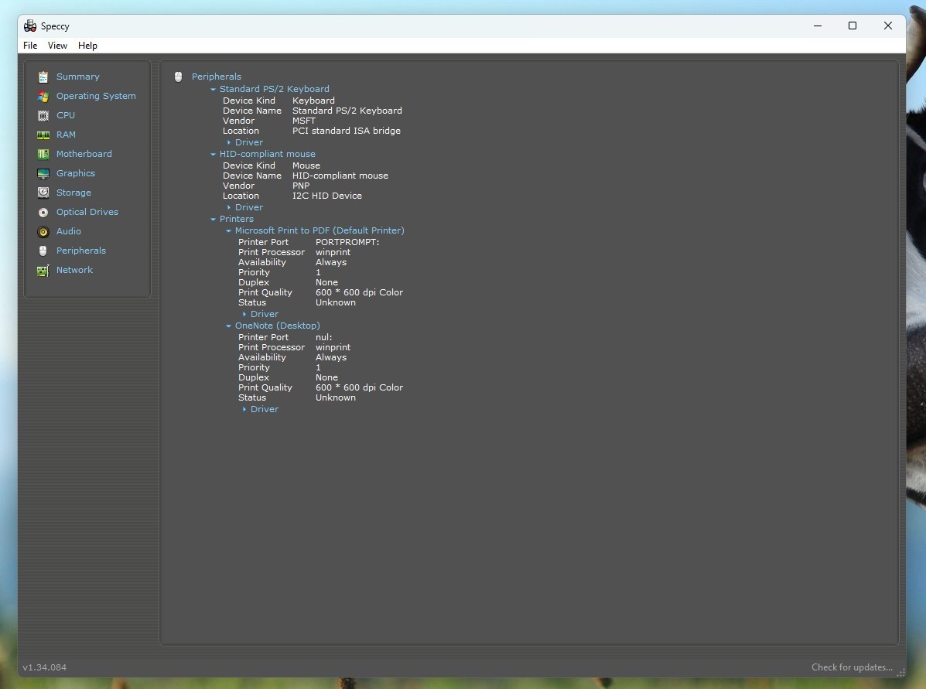Collapse the HID-compliant mouse node
Image resolution: width=926 pixels, height=689 pixels.
(x=214, y=154)
